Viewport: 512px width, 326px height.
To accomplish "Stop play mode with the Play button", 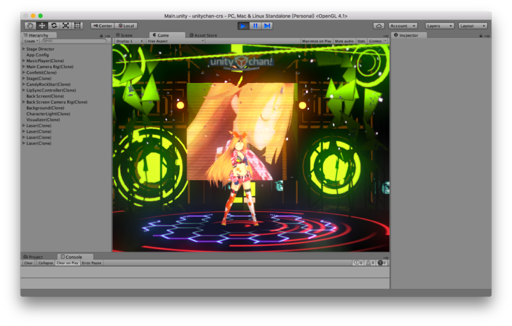I will click(243, 26).
